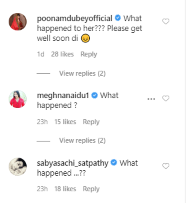The height and width of the screenshot is (203, 186).
Task: View the 15 likes on meghnanaidu1's comment
Action: click(65, 122)
